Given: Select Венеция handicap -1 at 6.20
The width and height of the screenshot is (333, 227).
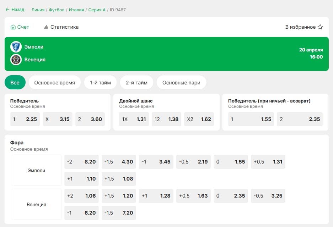Looking at the screenshot, I should (81, 212).
